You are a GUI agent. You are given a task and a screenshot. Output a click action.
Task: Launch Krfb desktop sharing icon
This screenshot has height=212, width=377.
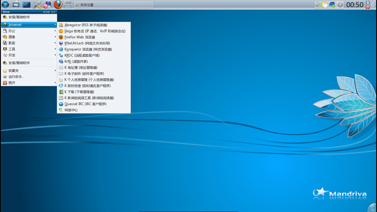[x=61, y=62]
